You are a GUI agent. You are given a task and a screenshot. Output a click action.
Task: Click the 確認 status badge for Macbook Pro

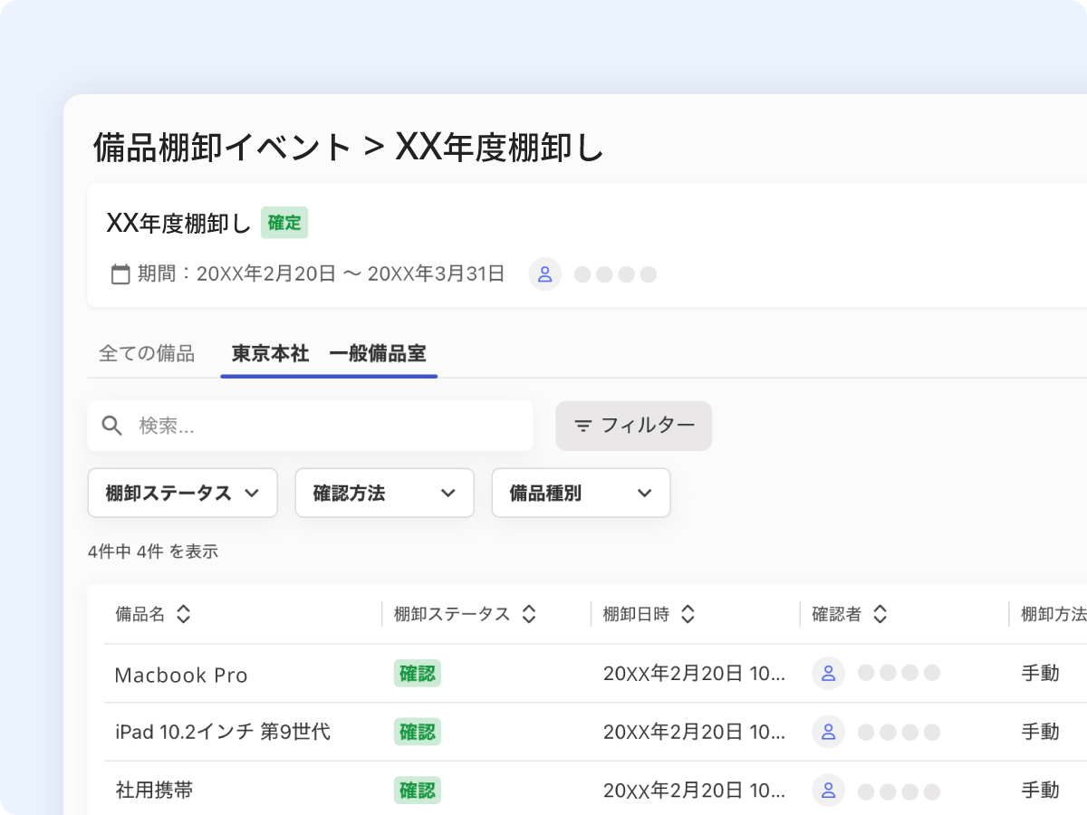point(418,674)
